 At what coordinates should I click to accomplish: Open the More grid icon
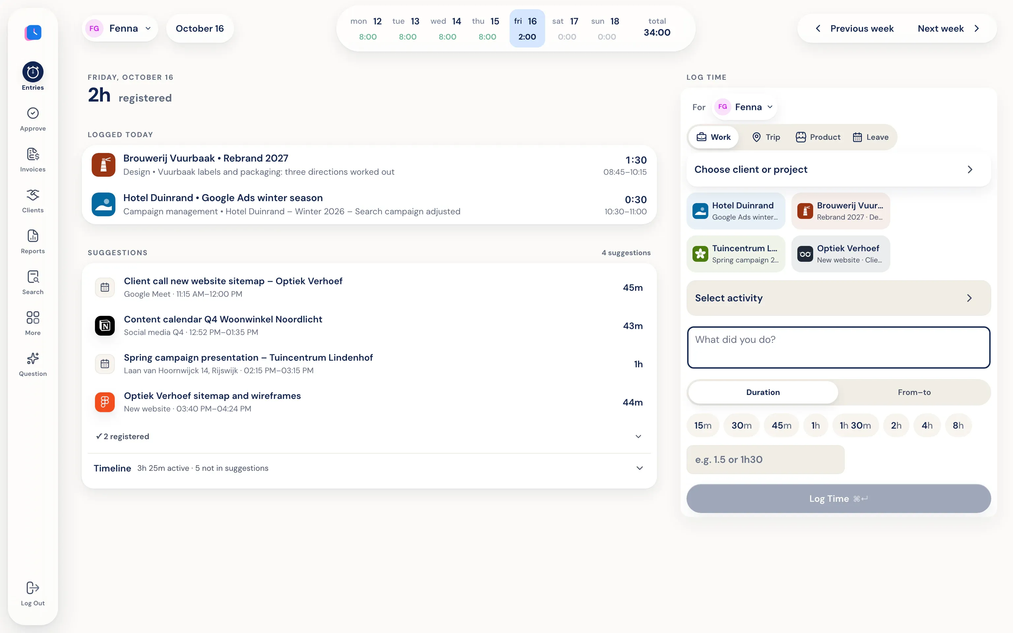click(33, 318)
